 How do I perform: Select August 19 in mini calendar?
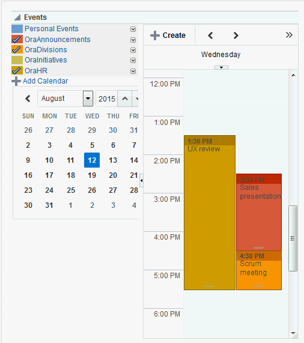click(x=92, y=175)
